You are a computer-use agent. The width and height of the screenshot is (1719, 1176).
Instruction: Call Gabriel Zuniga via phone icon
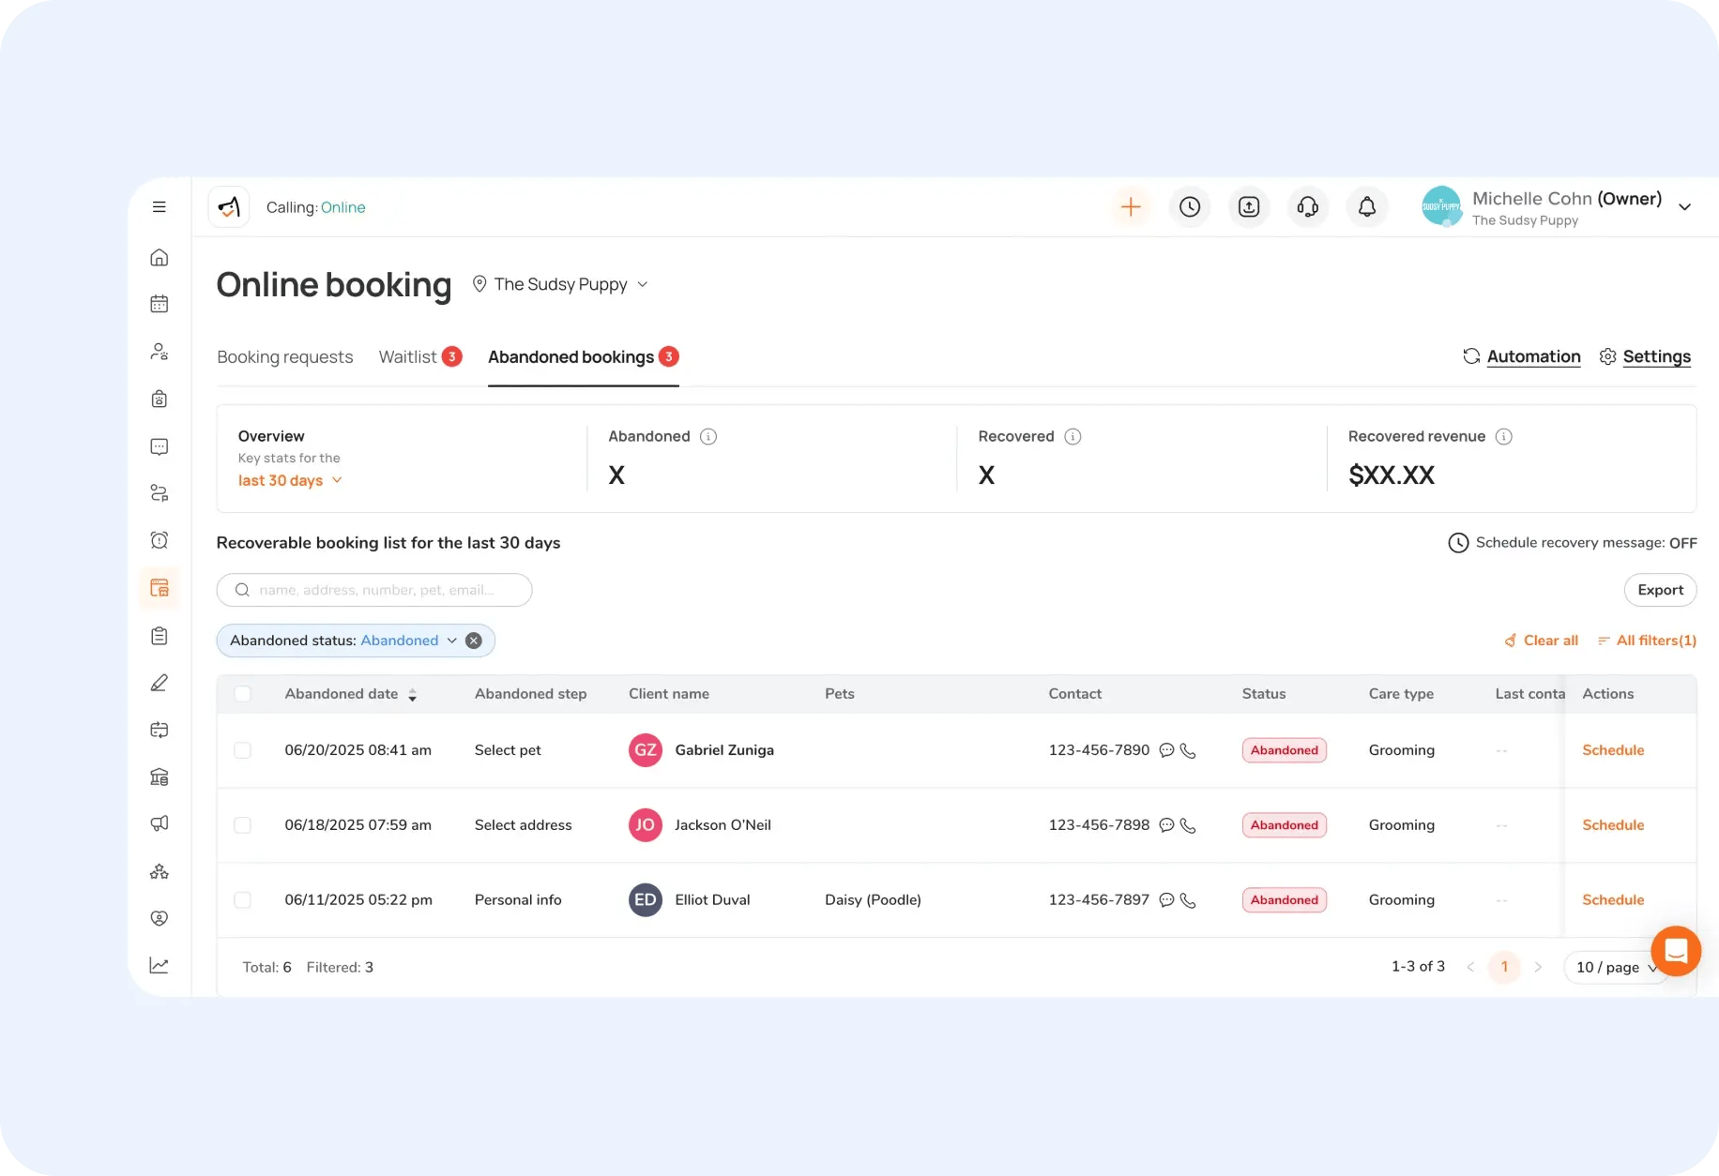click(1188, 750)
